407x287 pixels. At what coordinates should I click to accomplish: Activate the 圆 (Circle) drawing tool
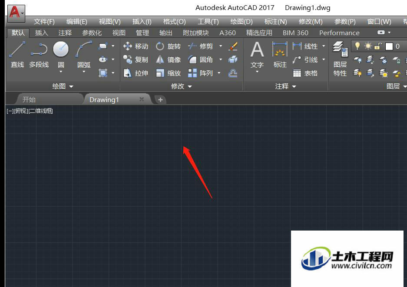(61, 49)
